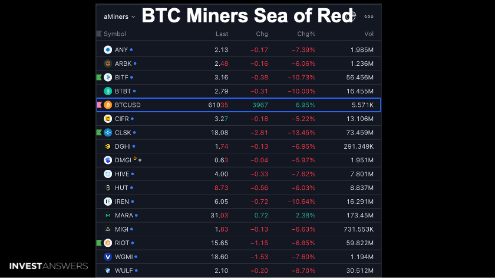Toggle the green flag on CLSK row
The image size is (495, 278).
99,133
